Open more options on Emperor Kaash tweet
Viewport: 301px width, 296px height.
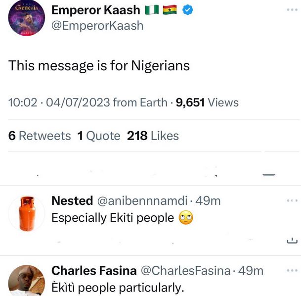click(x=292, y=10)
